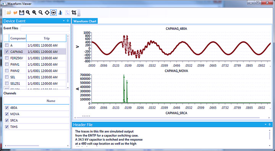Uncheck the MOVA channel checkbox
The image size is (275, 151).
pyautogui.click(x=6, y=114)
